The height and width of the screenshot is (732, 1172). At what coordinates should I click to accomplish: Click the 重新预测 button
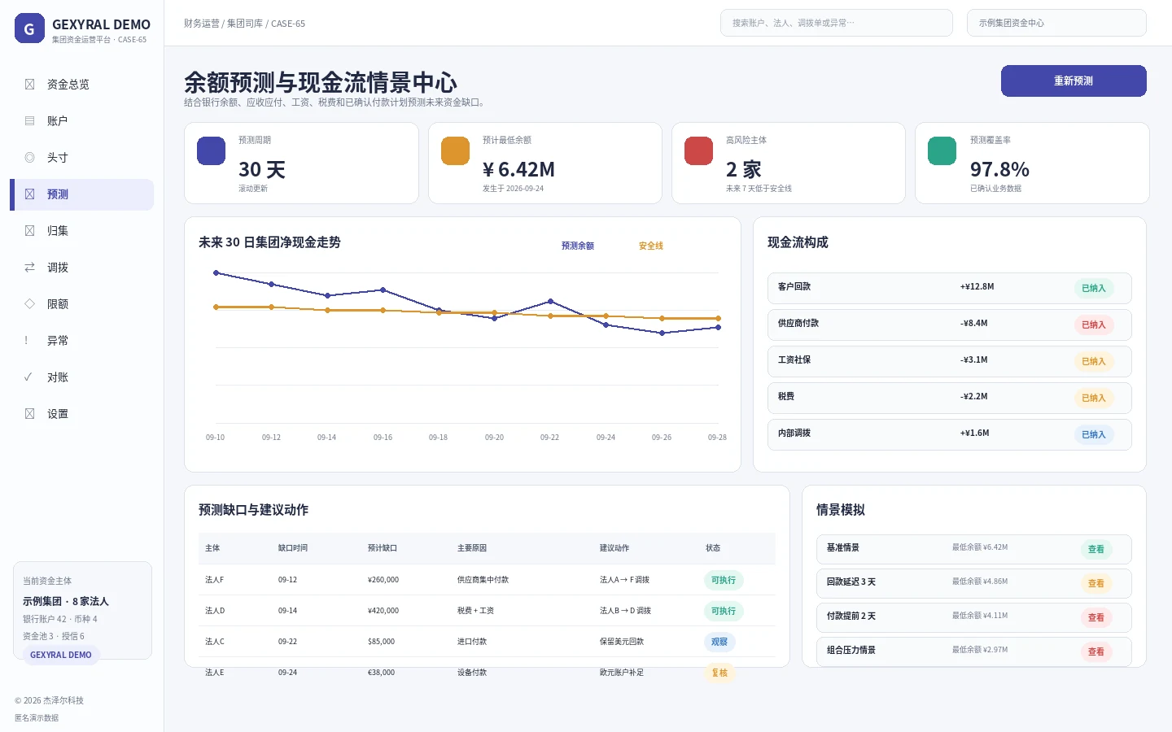(x=1074, y=81)
